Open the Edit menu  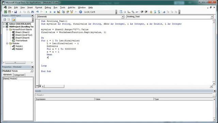click(x=16, y=8)
